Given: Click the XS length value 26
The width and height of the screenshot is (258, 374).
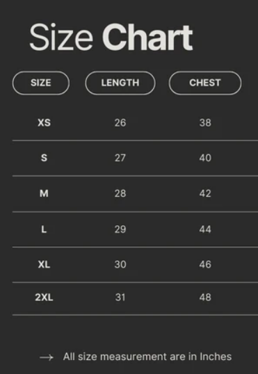Looking at the screenshot, I should (x=120, y=123).
